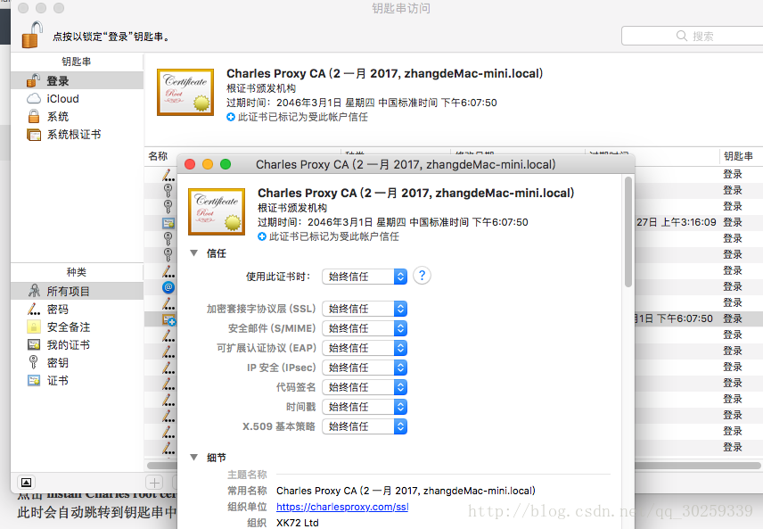Image resolution: width=763 pixels, height=529 pixels.
Task: Select the first password item pencil icon
Action: (x=168, y=175)
